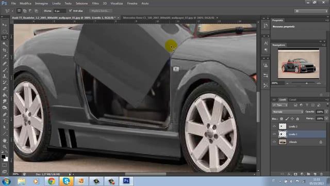Select the Paint Bucket tool
The width and height of the screenshot is (330, 186).
(x=5, y=95)
